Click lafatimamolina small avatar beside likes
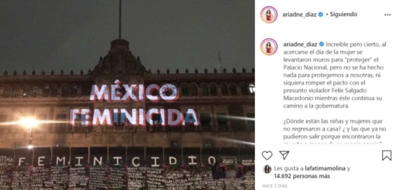The image size is (397, 190). [267, 169]
